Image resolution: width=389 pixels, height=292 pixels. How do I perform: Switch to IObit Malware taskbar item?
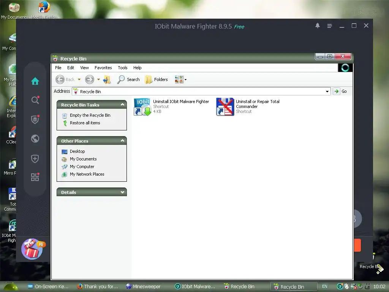coord(195,287)
